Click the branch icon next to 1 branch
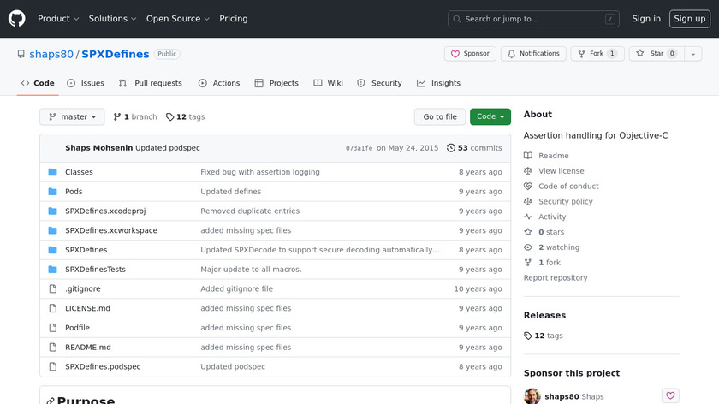Screen dimensions: 719x404 click(117, 117)
